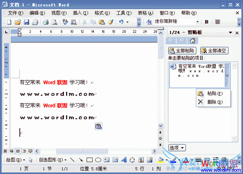Create a new blank document
Screen dimensions: 243x174
pyautogui.click(x=9, y=22)
